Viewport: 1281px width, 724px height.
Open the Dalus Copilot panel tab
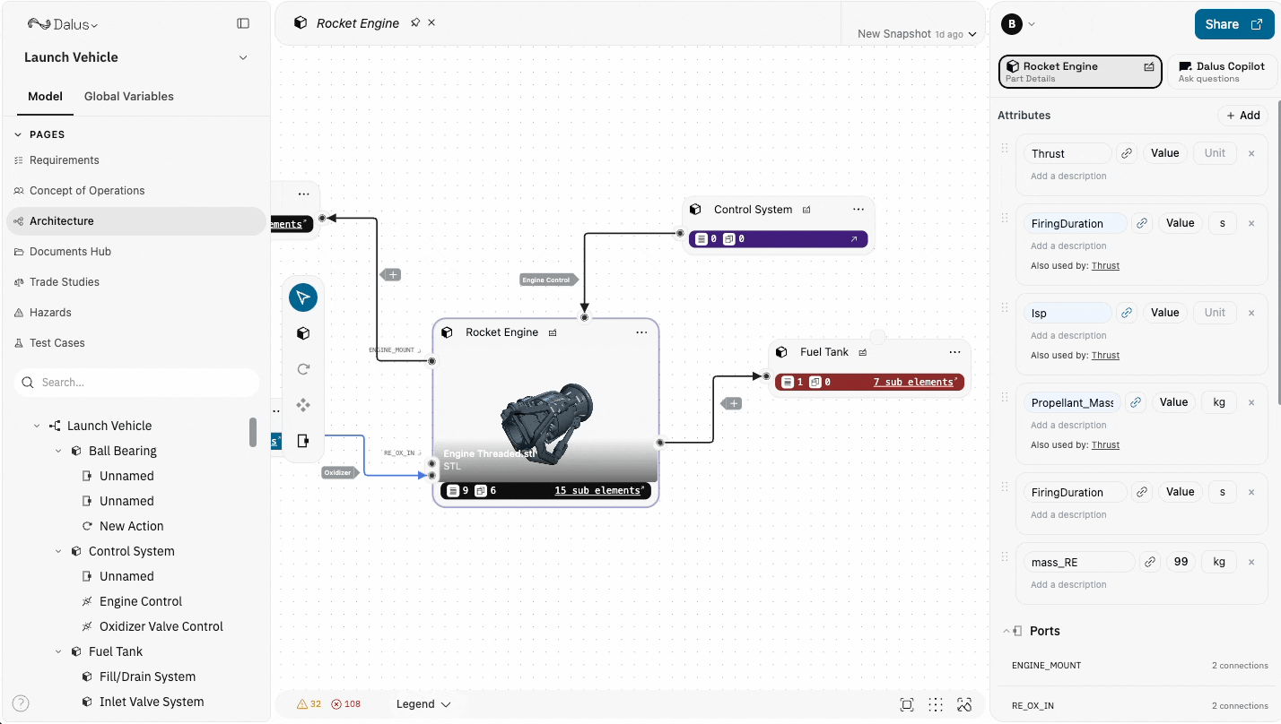point(1222,72)
